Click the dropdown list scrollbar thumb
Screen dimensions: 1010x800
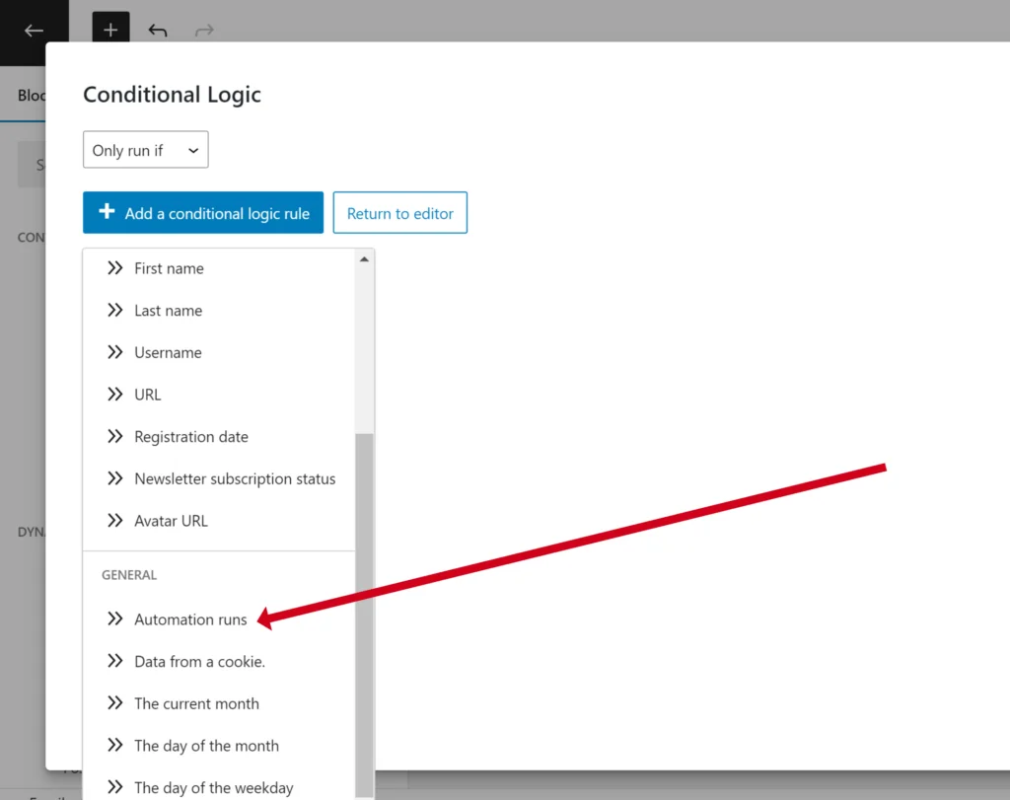click(x=364, y=616)
